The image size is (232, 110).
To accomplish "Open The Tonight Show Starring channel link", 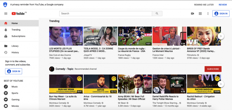I will [165, 103].
